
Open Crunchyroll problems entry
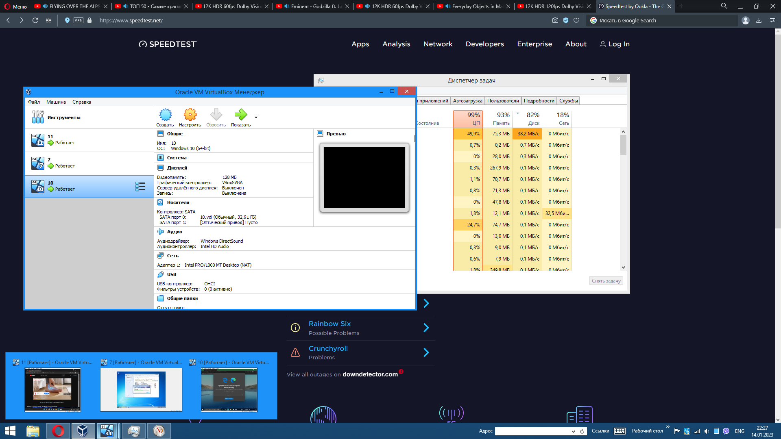point(360,352)
